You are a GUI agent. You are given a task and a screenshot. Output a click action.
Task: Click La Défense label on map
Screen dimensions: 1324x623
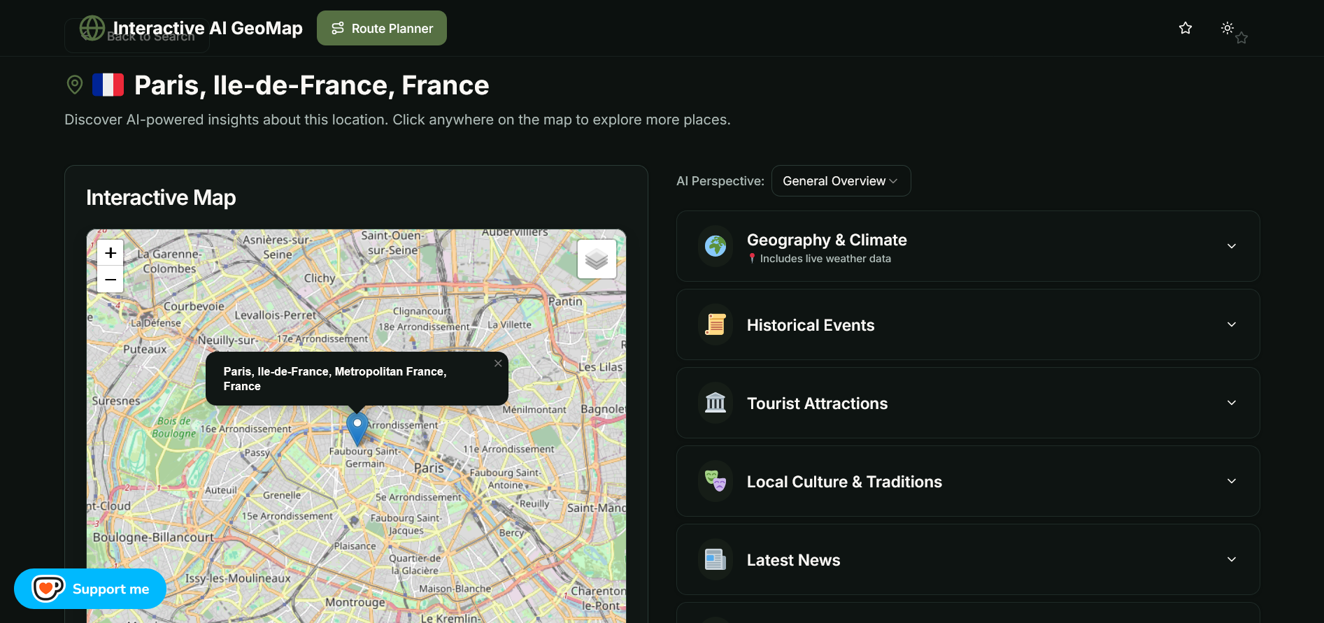coord(156,323)
